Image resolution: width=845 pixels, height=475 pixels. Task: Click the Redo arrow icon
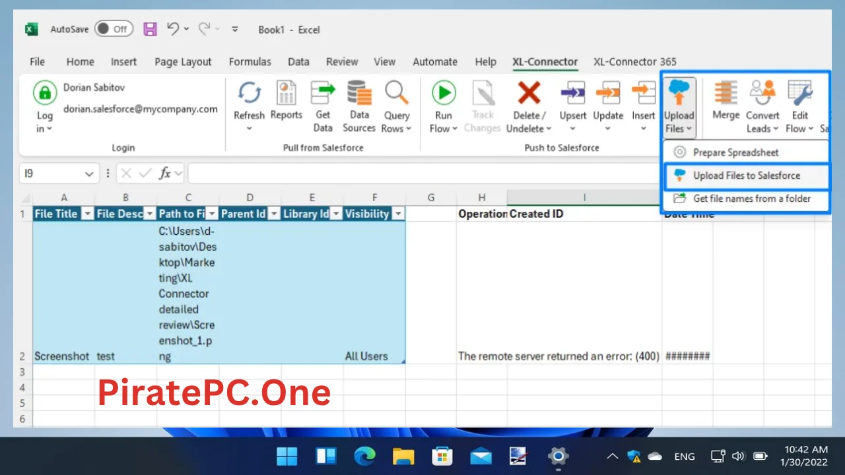pyautogui.click(x=205, y=28)
